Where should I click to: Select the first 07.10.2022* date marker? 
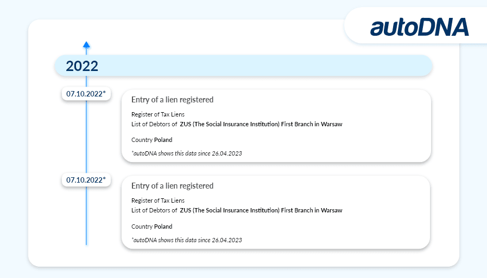(x=86, y=94)
